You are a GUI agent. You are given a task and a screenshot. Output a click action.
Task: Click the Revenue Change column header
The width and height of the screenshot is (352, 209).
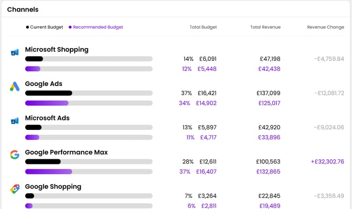326,27
